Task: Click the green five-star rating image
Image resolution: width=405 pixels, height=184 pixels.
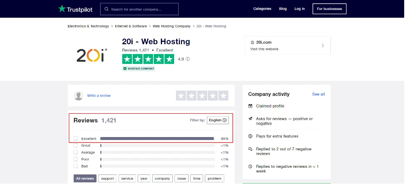Action: (x=148, y=59)
